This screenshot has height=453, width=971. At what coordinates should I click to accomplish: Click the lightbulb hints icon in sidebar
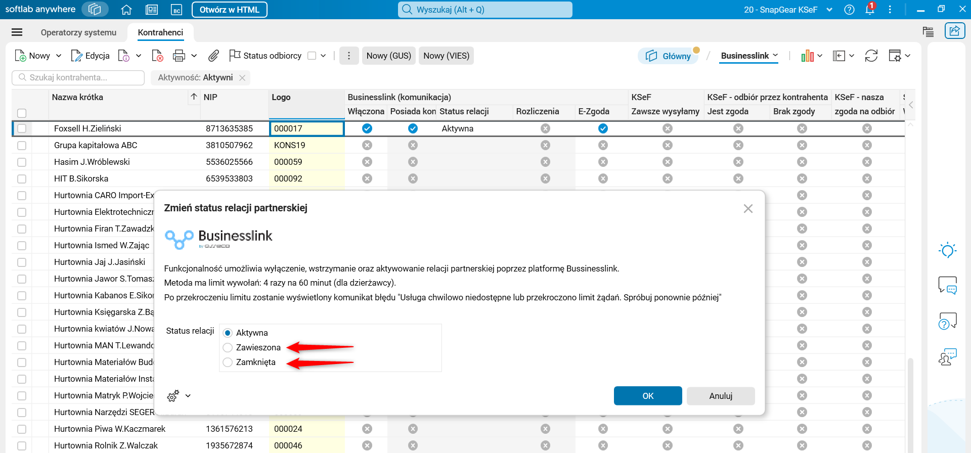[x=947, y=250]
